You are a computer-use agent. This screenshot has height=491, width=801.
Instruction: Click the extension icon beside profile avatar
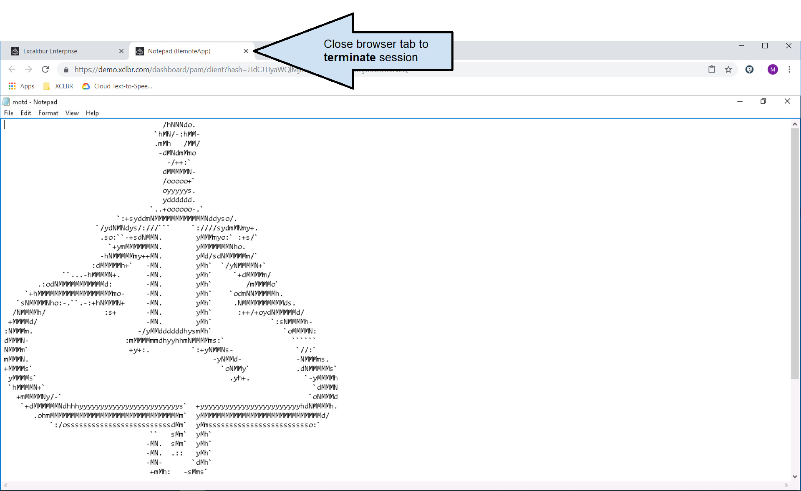(x=750, y=70)
